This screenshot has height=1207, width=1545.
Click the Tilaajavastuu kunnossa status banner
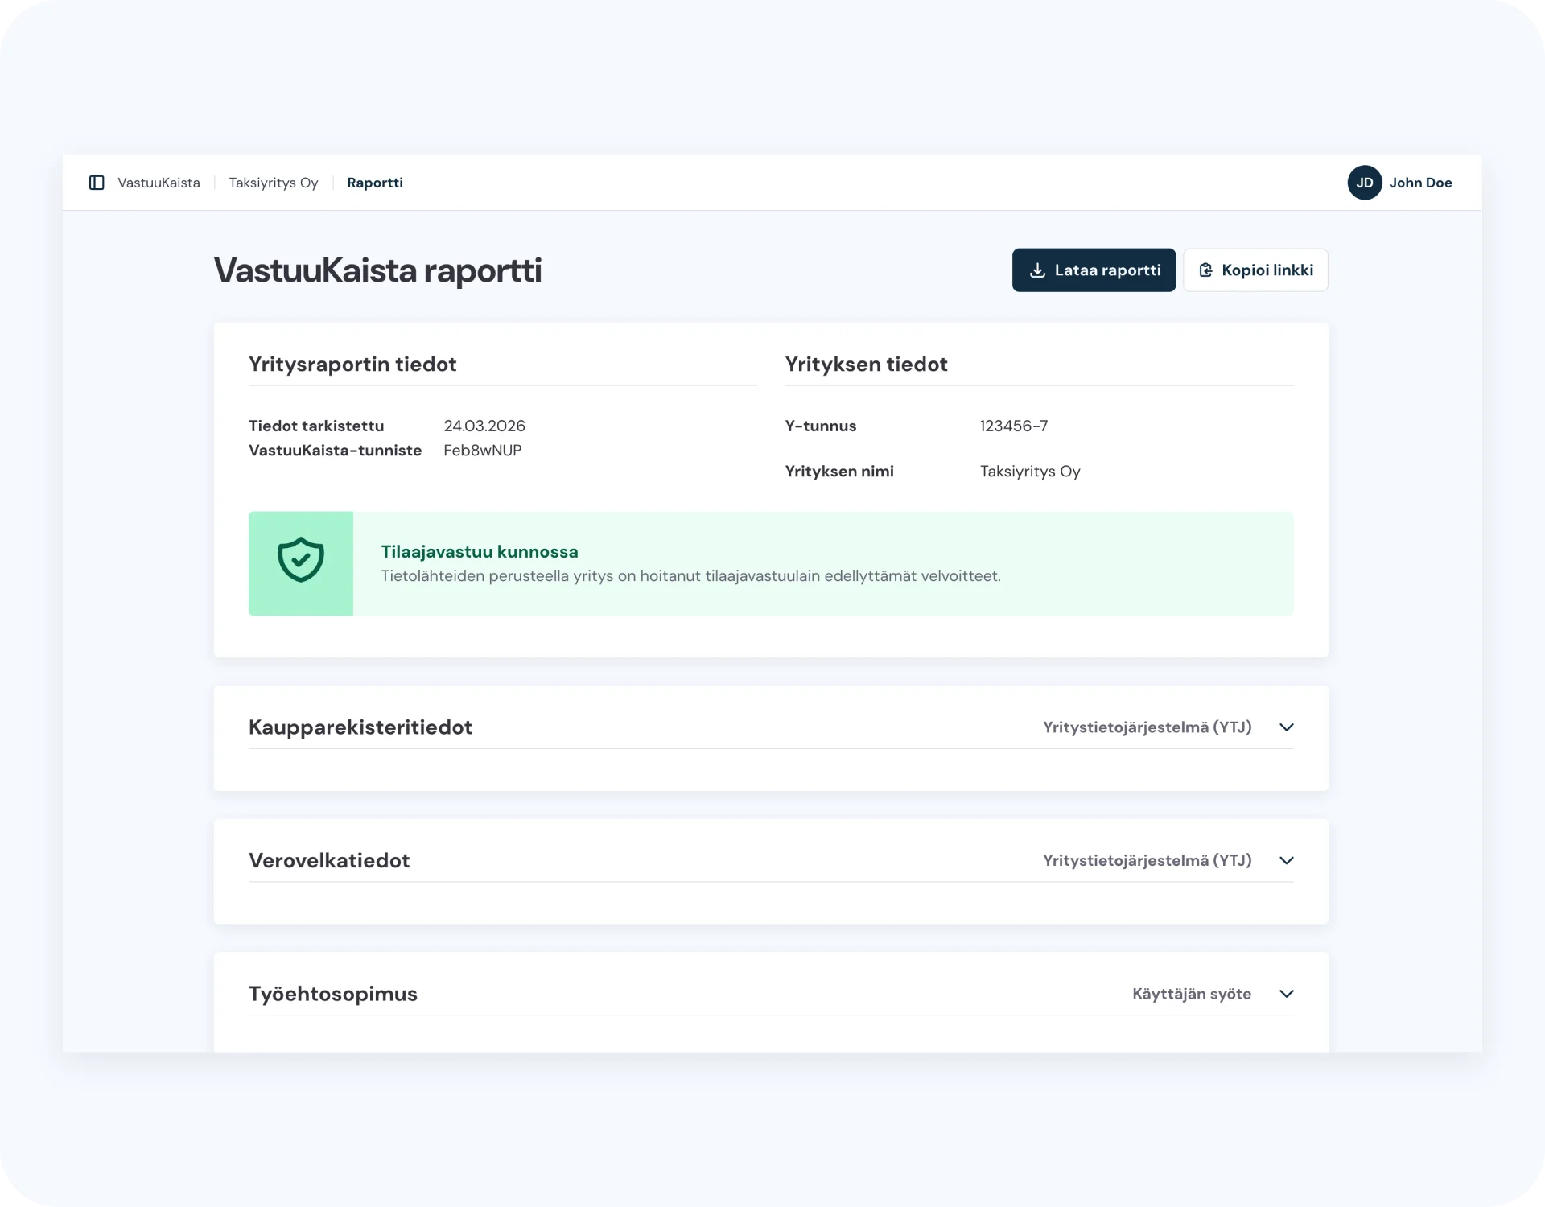coord(771,563)
